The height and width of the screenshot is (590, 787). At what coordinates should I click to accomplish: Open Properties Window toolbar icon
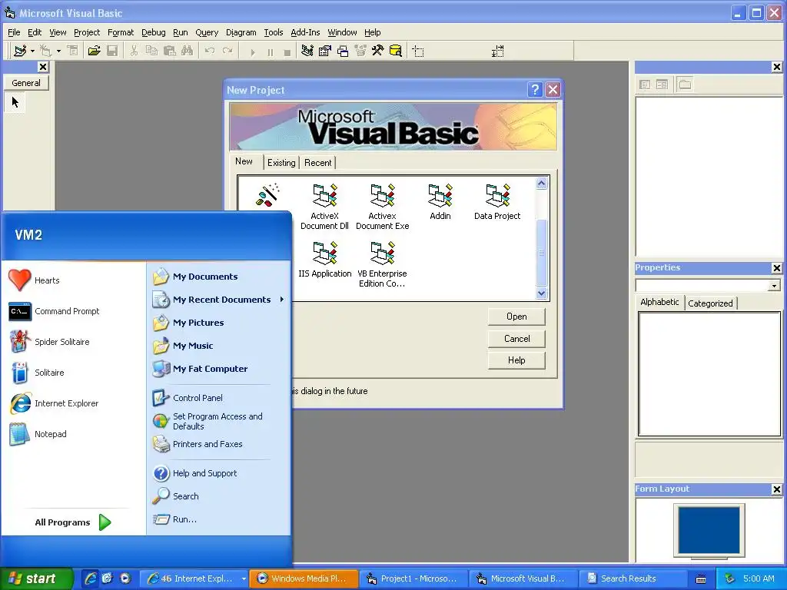325,51
